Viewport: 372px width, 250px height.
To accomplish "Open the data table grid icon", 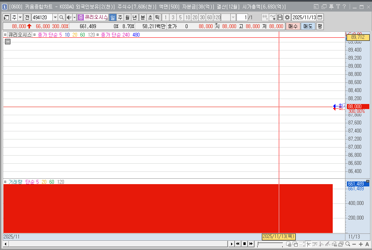I will coord(8,42).
